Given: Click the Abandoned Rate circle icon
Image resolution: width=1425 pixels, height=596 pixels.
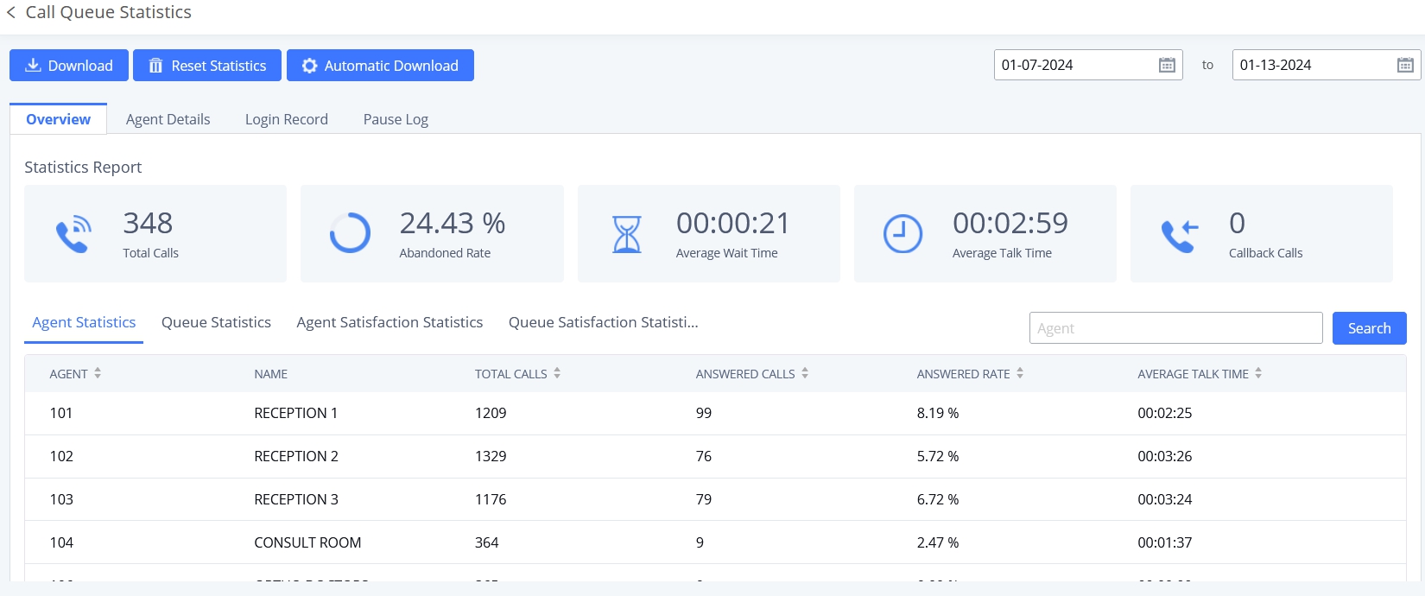Looking at the screenshot, I should pyautogui.click(x=350, y=233).
